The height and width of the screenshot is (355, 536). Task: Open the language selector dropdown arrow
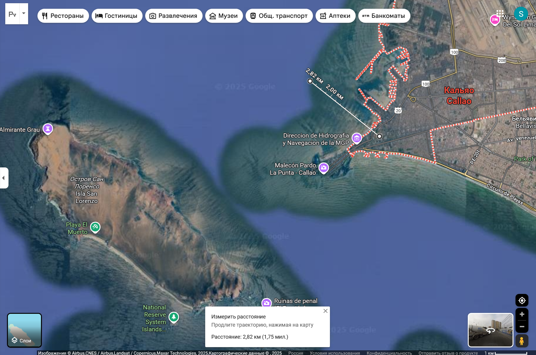(x=24, y=13)
